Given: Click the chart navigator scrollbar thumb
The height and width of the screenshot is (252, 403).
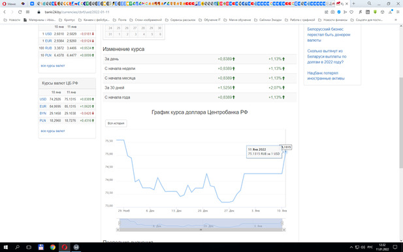Looking at the screenshot, I should (201, 230).
